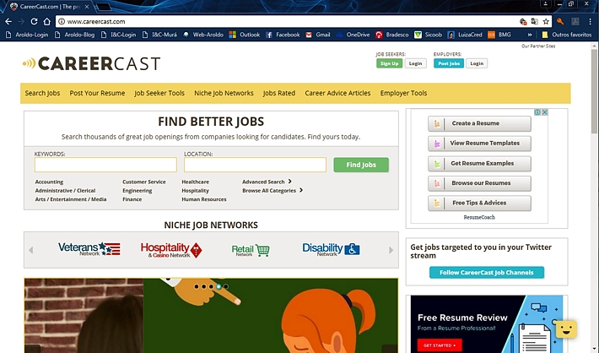Open the Jobs Rated menu
The height and width of the screenshot is (353, 599).
pos(279,93)
